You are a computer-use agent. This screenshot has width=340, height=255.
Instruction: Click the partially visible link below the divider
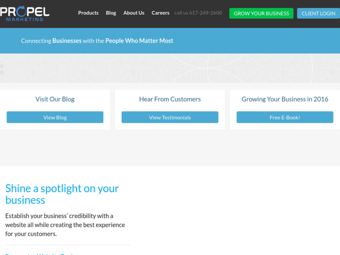[x=40, y=254]
